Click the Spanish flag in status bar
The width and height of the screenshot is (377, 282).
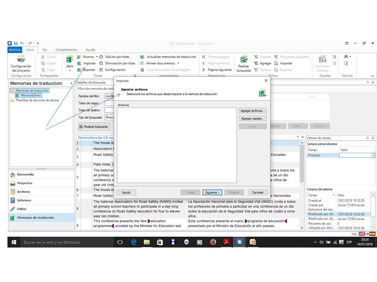[x=372, y=234]
